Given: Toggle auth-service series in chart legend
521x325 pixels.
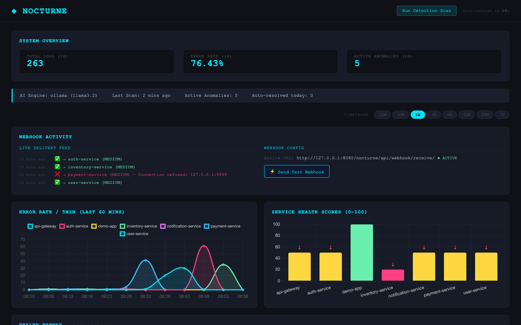Looking at the screenshot, I should [x=74, y=226].
